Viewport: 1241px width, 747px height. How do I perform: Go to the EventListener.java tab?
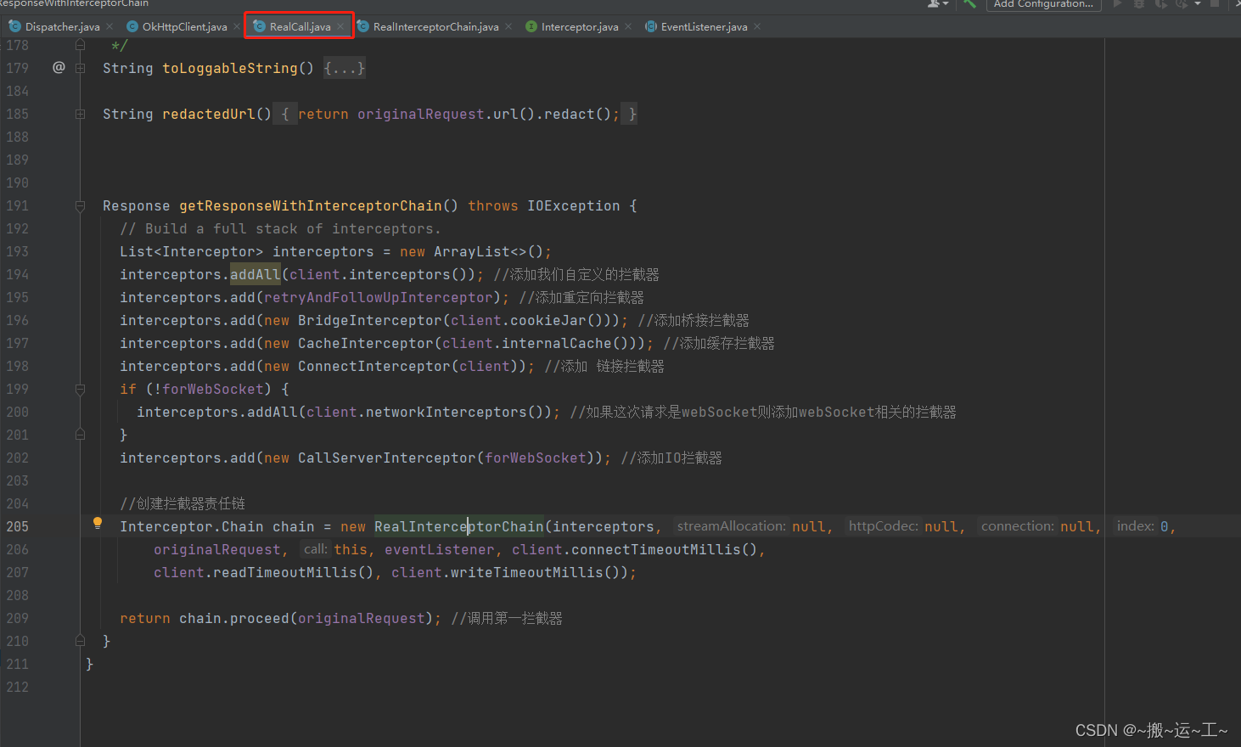click(x=704, y=27)
